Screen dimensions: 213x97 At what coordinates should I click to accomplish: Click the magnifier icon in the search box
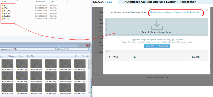click(89, 49)
